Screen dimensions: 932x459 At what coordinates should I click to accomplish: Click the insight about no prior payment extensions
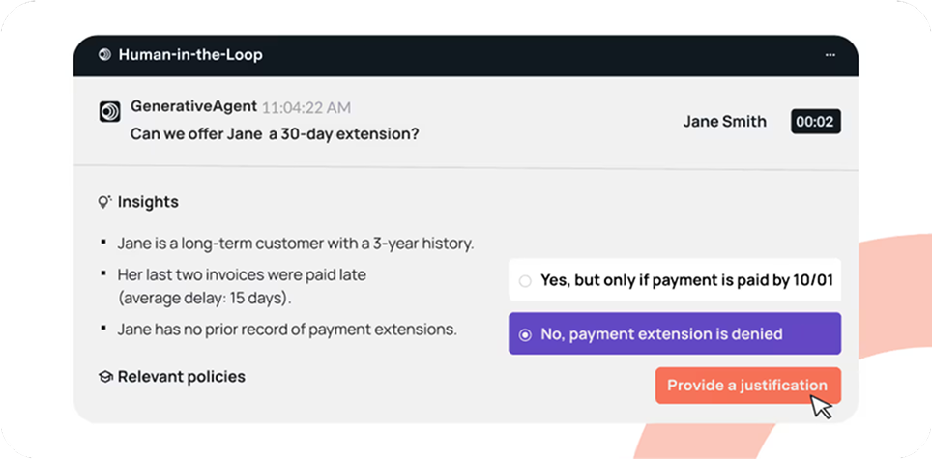point(287,330)
